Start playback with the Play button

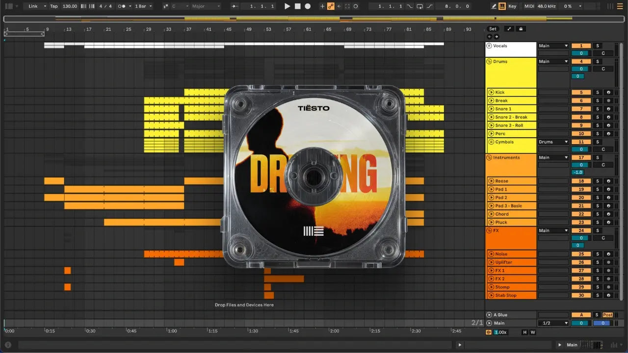coord(288,6)
